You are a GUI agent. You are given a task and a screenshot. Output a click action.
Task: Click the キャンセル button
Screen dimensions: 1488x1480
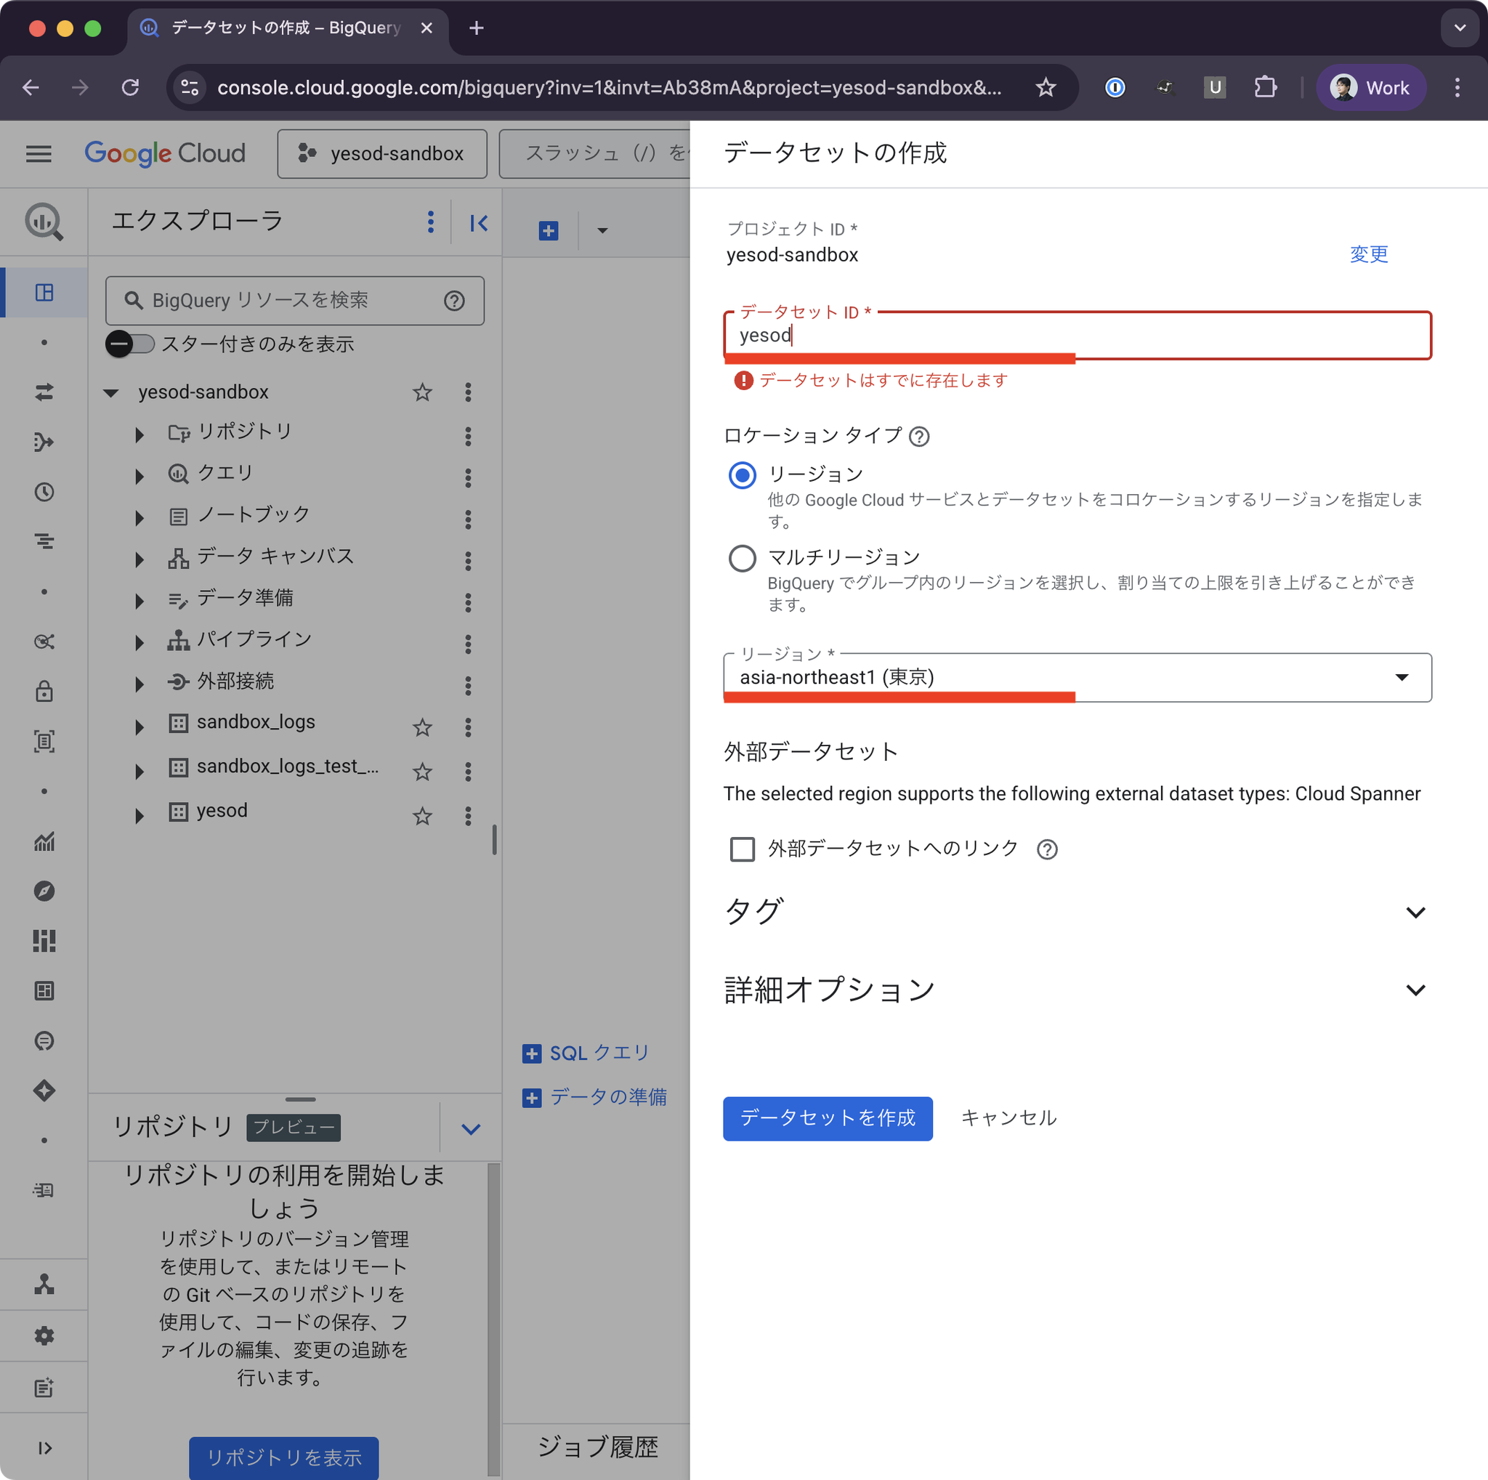click(x=1008, y=1118)
